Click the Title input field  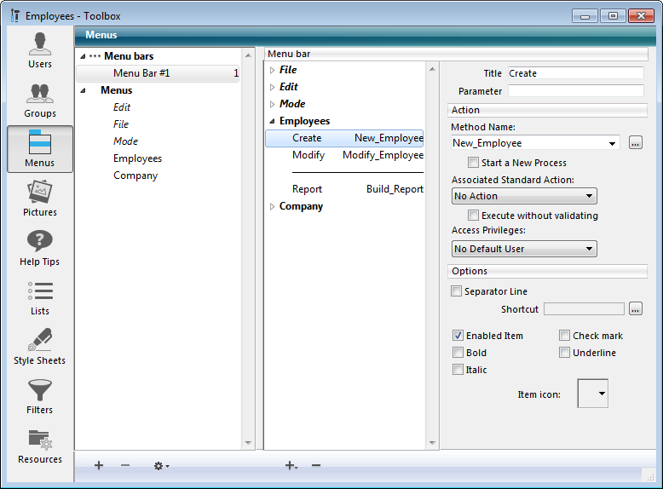click(575, 73)
